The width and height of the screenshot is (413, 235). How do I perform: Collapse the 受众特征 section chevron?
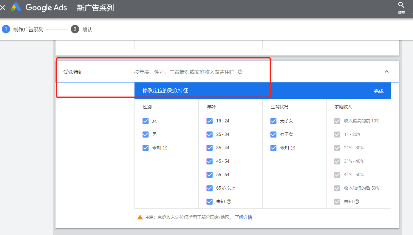click(387, 72)
